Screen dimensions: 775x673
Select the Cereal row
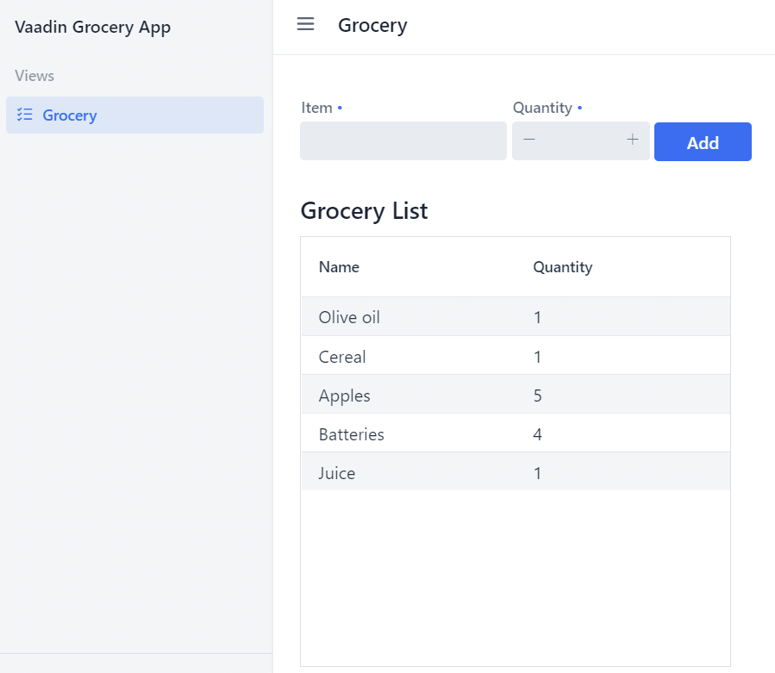tap(342, 357)
